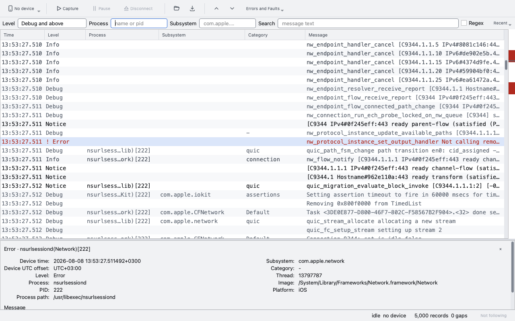This screenshot has width=515, height=321.
Task: Click the 'Not following' status indicator
Action: [x=493, y=316]
